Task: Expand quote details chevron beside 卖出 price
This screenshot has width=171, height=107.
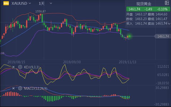Action: point(169,24)
